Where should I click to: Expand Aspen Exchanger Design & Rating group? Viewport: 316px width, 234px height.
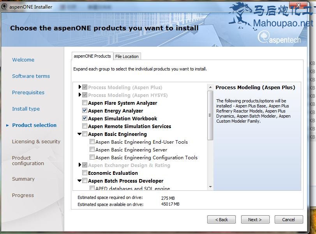coord(79,165)
